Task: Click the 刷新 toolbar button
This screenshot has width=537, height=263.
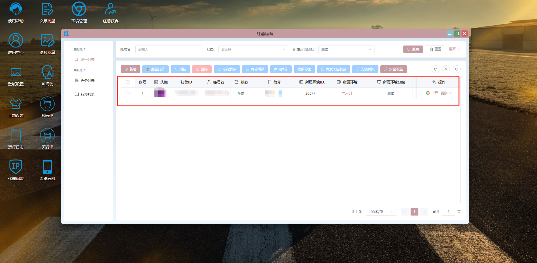Action: point(180,69)
